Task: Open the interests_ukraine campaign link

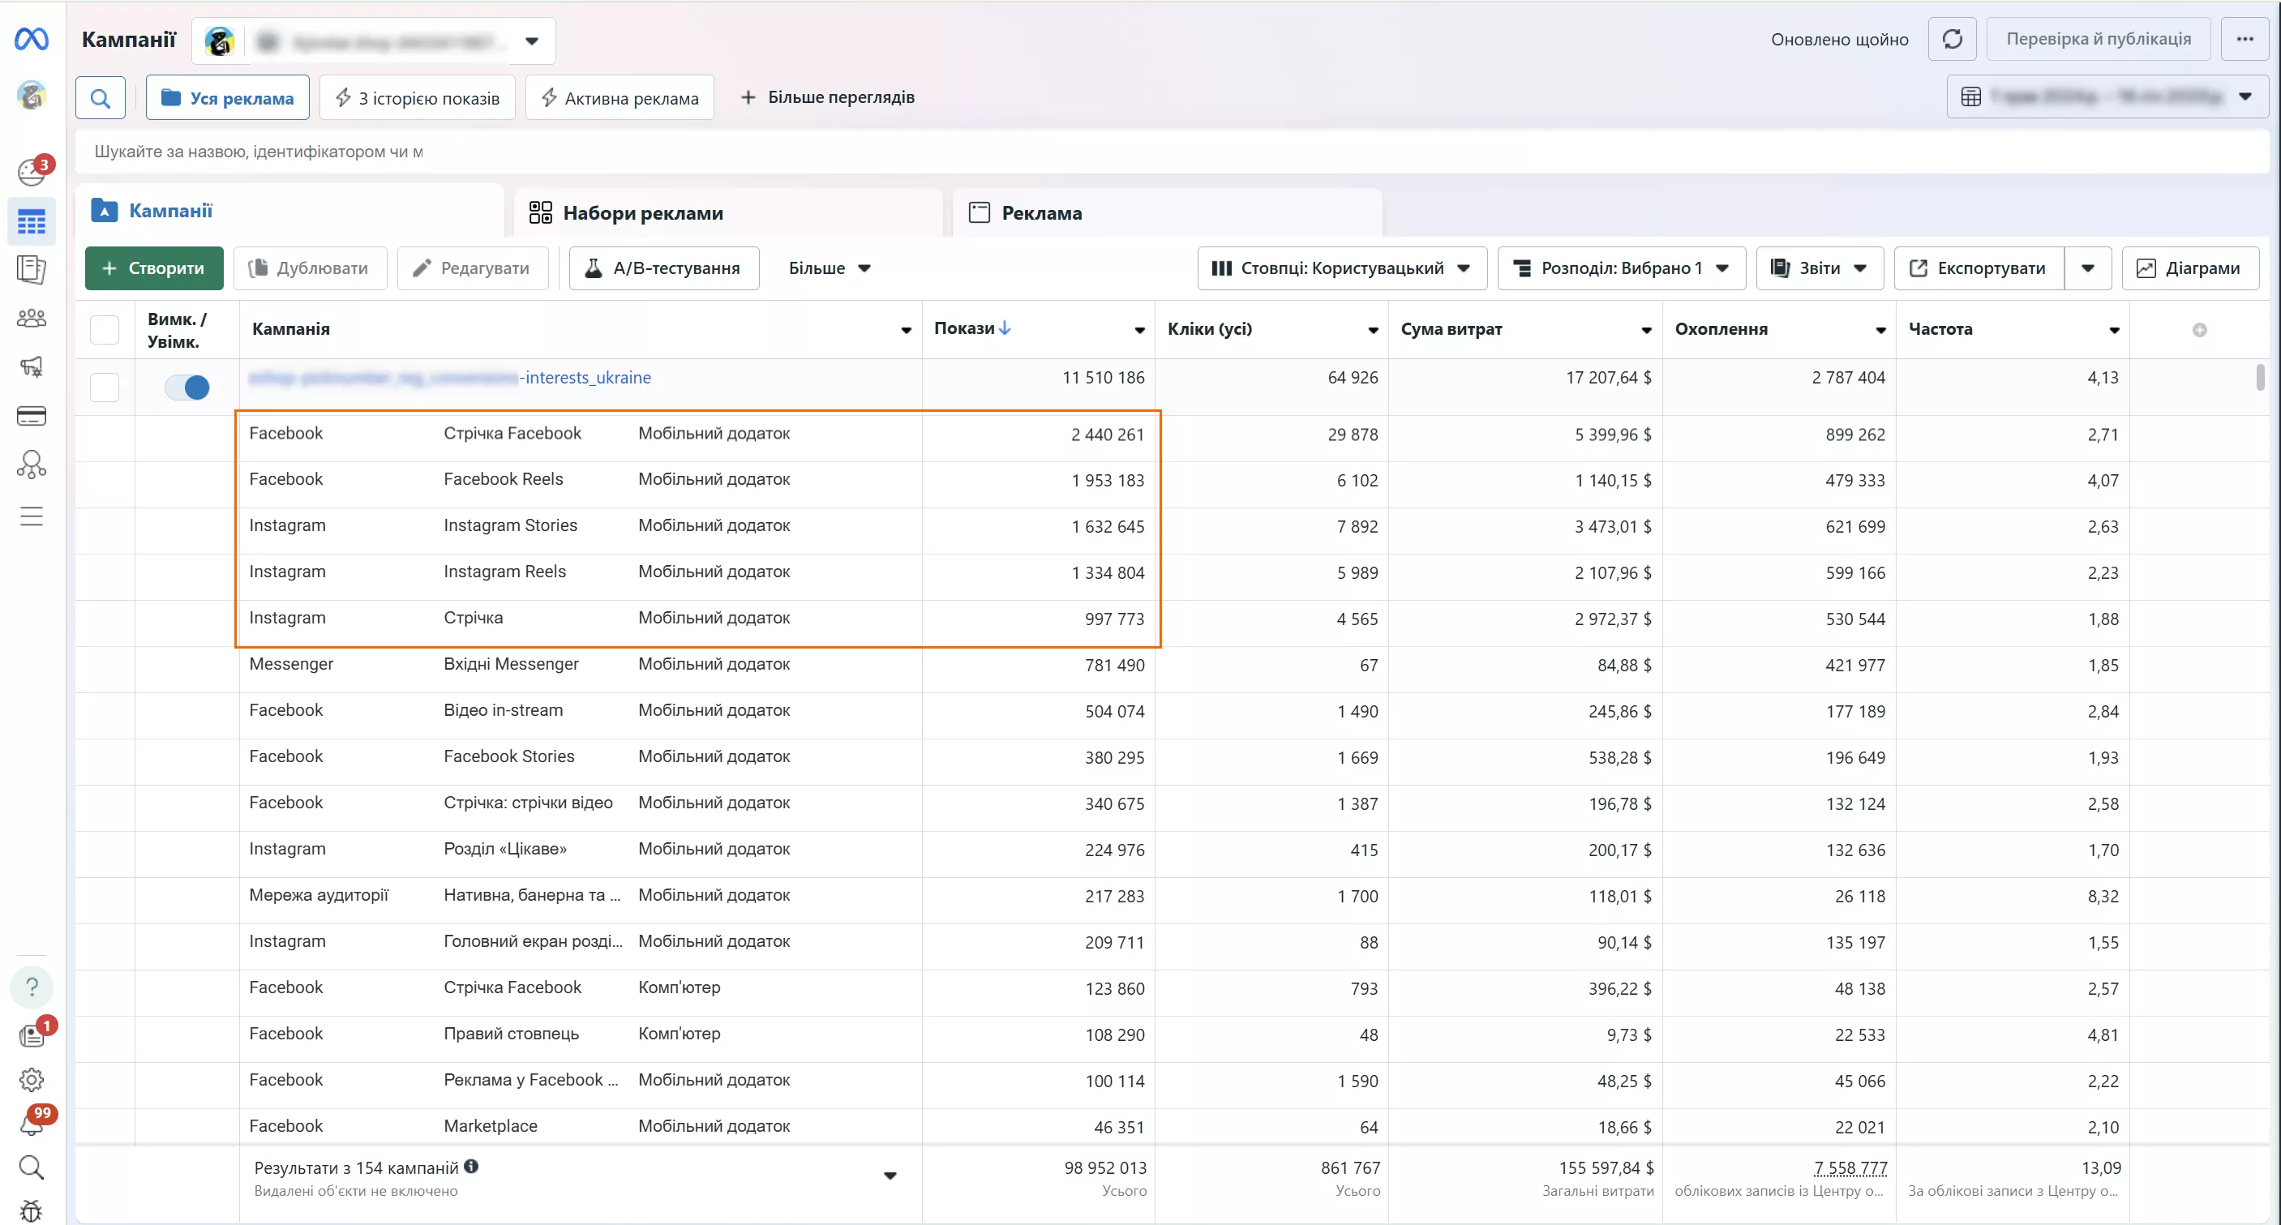Action: pyautogui.click(x=450, y=378)
